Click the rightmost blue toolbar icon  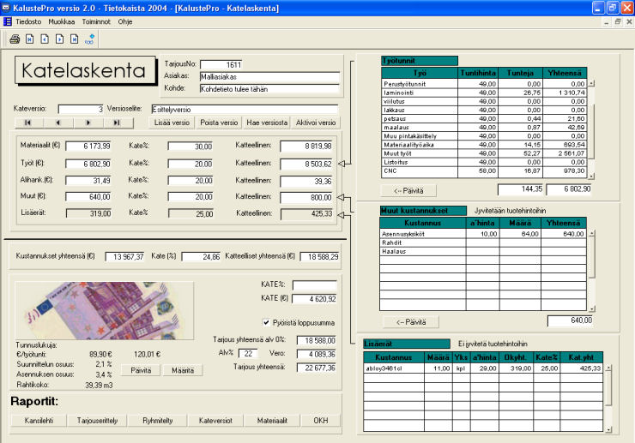89,39
